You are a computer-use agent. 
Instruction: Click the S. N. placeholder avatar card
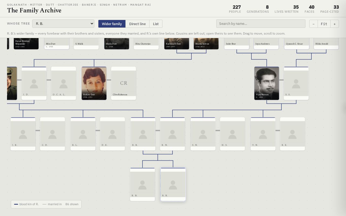[x=203, y=134]
